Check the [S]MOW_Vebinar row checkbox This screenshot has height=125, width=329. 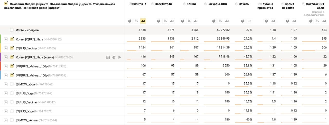[12, 120]
